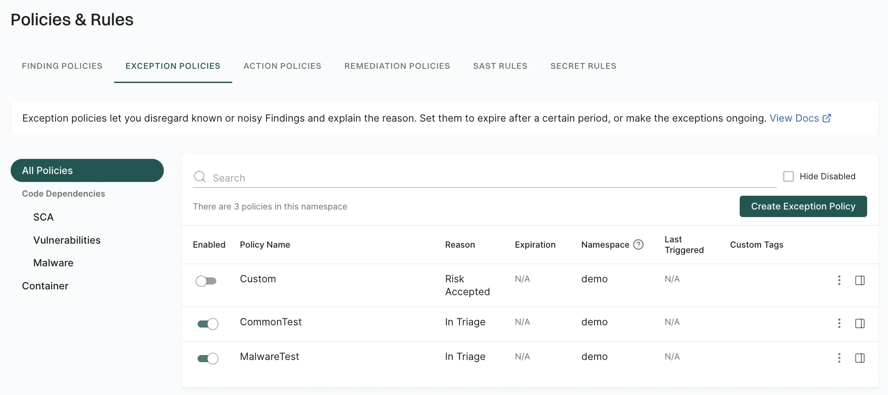The image size is (888, 395).
Task: Click the Policy Name column header
Action: click(x=265, y=245)
